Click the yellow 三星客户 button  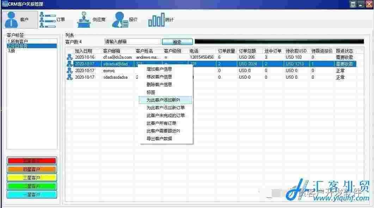tap(32, 178)
